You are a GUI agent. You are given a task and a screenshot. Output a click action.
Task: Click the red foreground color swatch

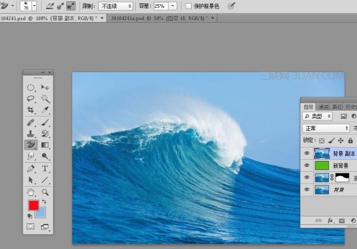[x=33, y=205]
